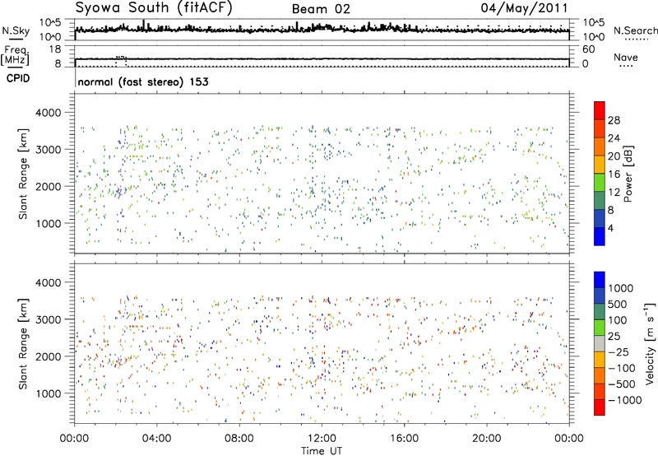
Task: Pick the light green 12–16 dB Power segment
Action: click(x=600, y=183)
